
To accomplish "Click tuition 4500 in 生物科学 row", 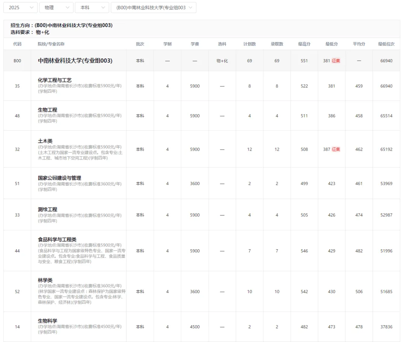I will [x=195, y=327].
